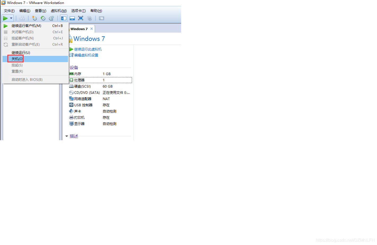This screenshot has height=245, width=377.
Task: Click the NAT network value
Action: click(x=106, y=99)
